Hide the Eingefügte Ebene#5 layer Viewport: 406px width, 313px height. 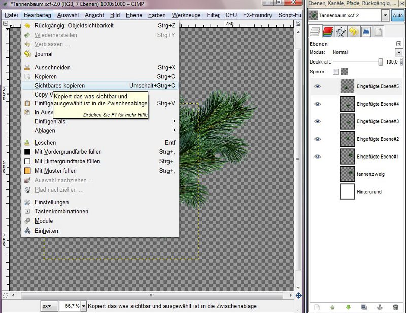pos(318,86)
